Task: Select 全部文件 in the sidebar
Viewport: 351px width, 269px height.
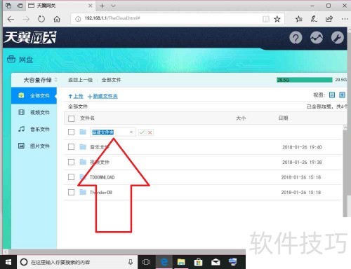Action: pos(34,95)
